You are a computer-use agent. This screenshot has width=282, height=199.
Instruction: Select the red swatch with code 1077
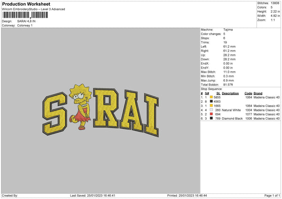[211, 114]
